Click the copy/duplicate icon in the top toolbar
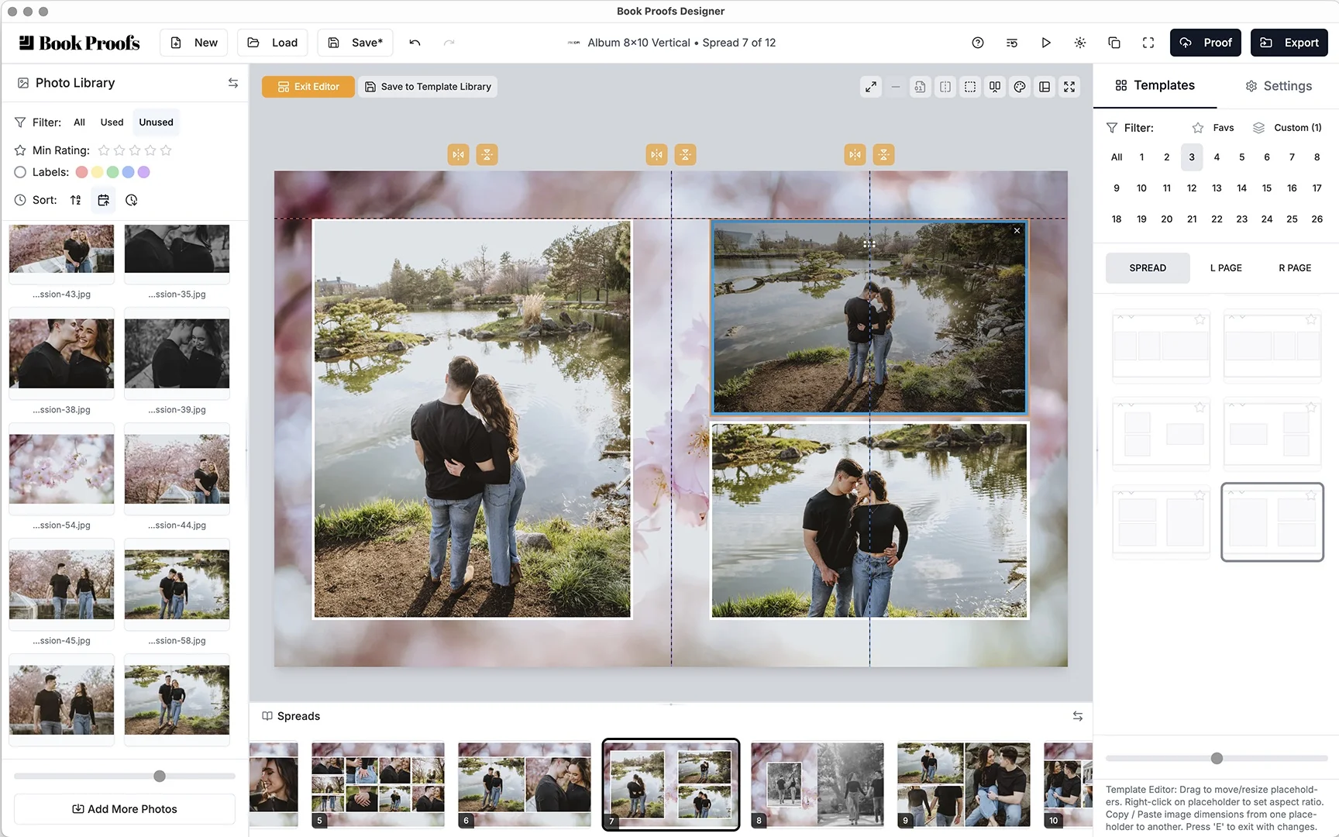 tap(1114, 43)
